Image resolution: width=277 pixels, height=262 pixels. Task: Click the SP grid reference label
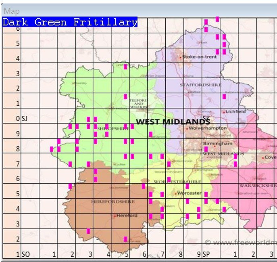(206, 254)
